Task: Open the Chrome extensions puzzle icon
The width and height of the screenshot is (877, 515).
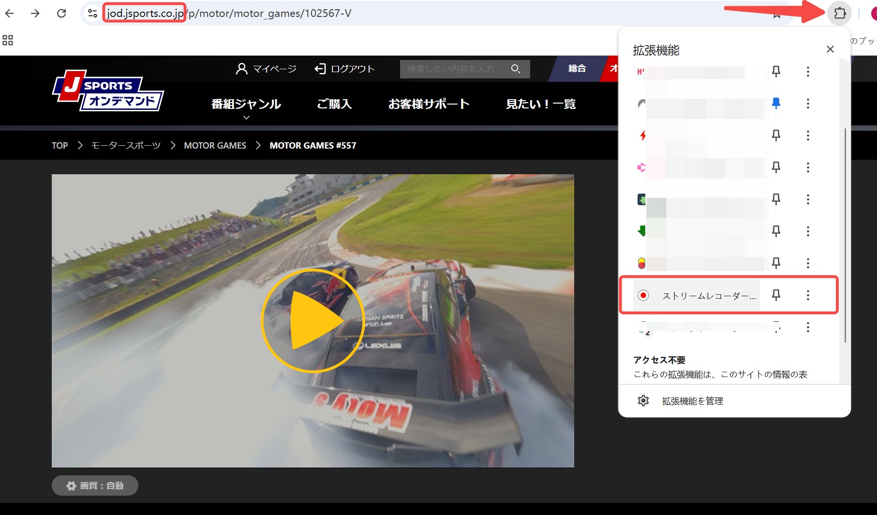Action: point(840,13)
